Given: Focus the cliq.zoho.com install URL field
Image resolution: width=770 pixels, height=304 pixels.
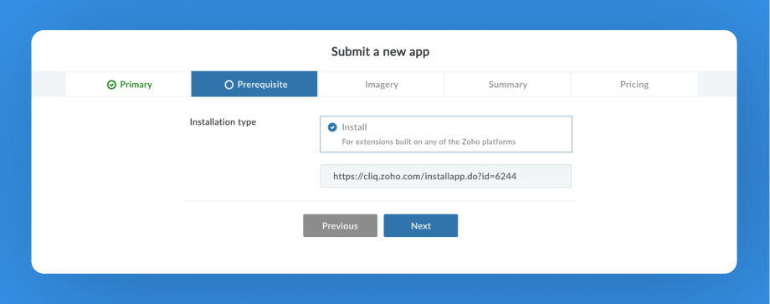Looking at the screenshot, I should click(446, 177).
